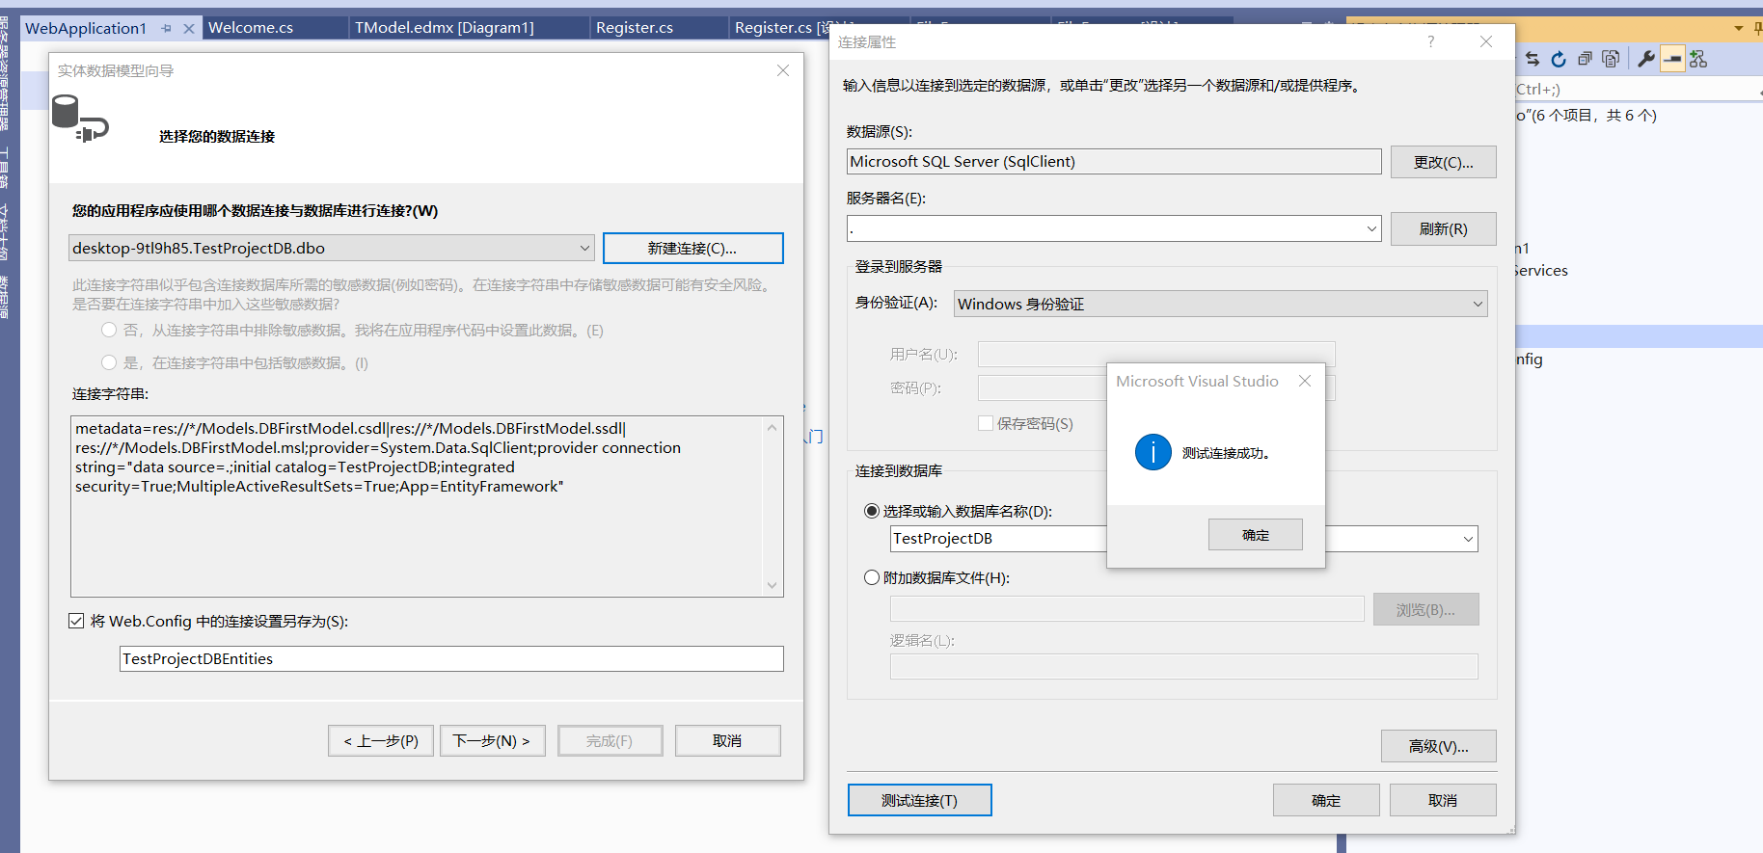Toggle the save connection settings in Web.Config checkbox
Screen dimensions: 1763x853
(76, 621)
